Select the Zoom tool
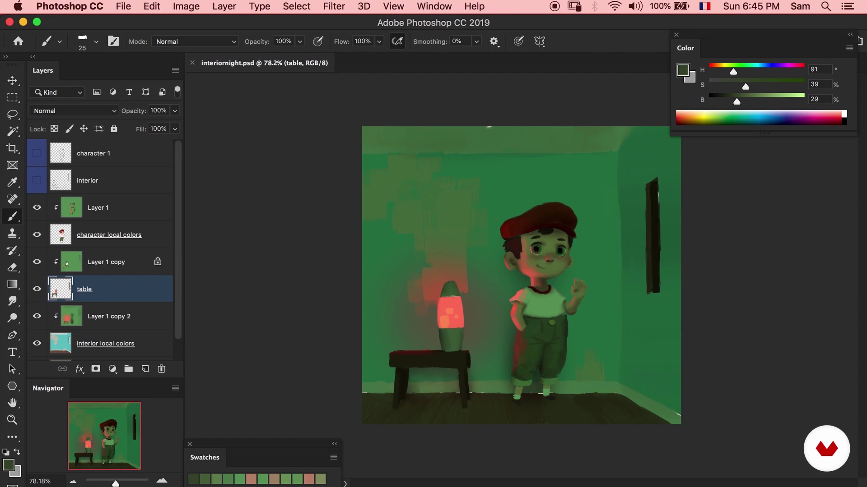867x487 pixels. [12, 420]
